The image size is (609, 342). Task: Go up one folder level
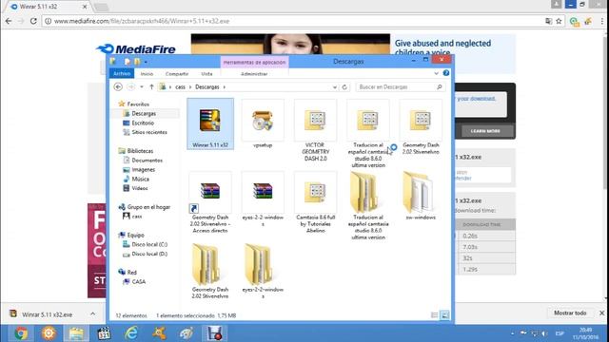click(151, 86)
